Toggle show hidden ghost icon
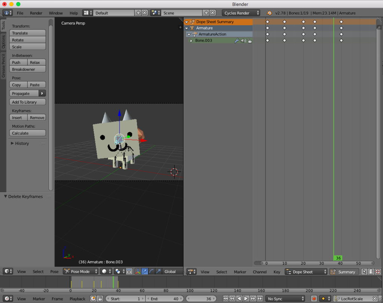Image resolution: width=383 pixels, height=303 pixels. 371,272
